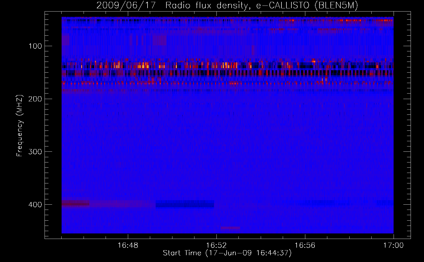Click the 16:48 time tick label
The height and width of the screenshot is (262, 424).
128,245
